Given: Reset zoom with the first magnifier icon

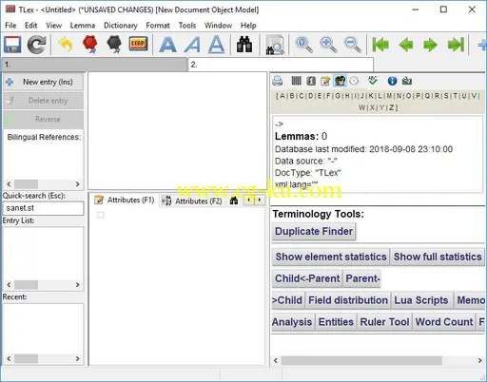Looking at the screenshot, I should 303,45.
